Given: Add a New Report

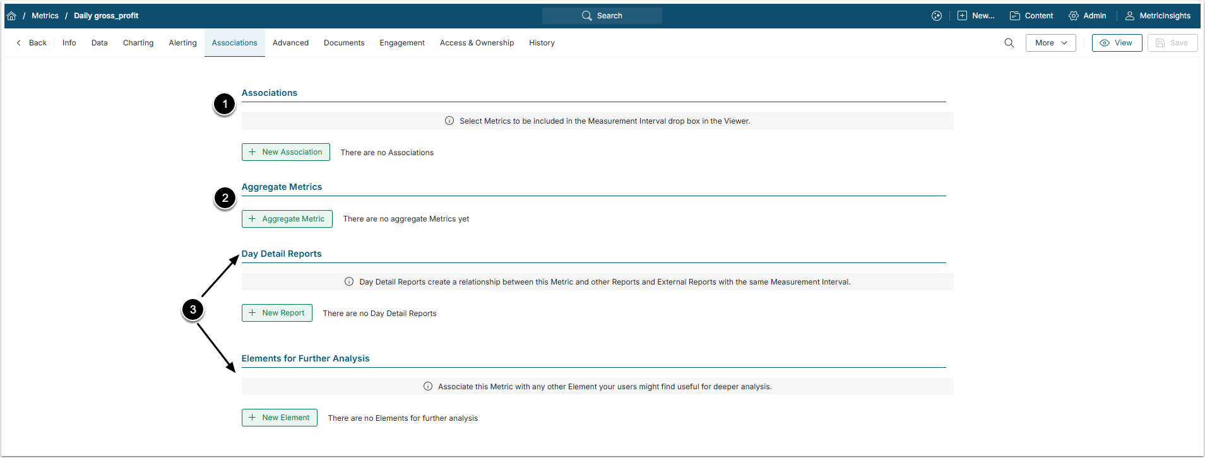Looking at the screenshot, I should [277, 313].
